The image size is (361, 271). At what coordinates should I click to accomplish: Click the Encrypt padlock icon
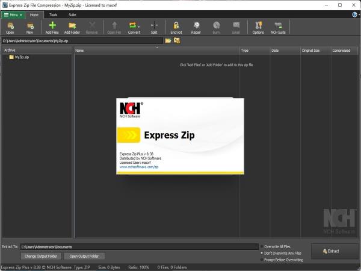point(176,28)
